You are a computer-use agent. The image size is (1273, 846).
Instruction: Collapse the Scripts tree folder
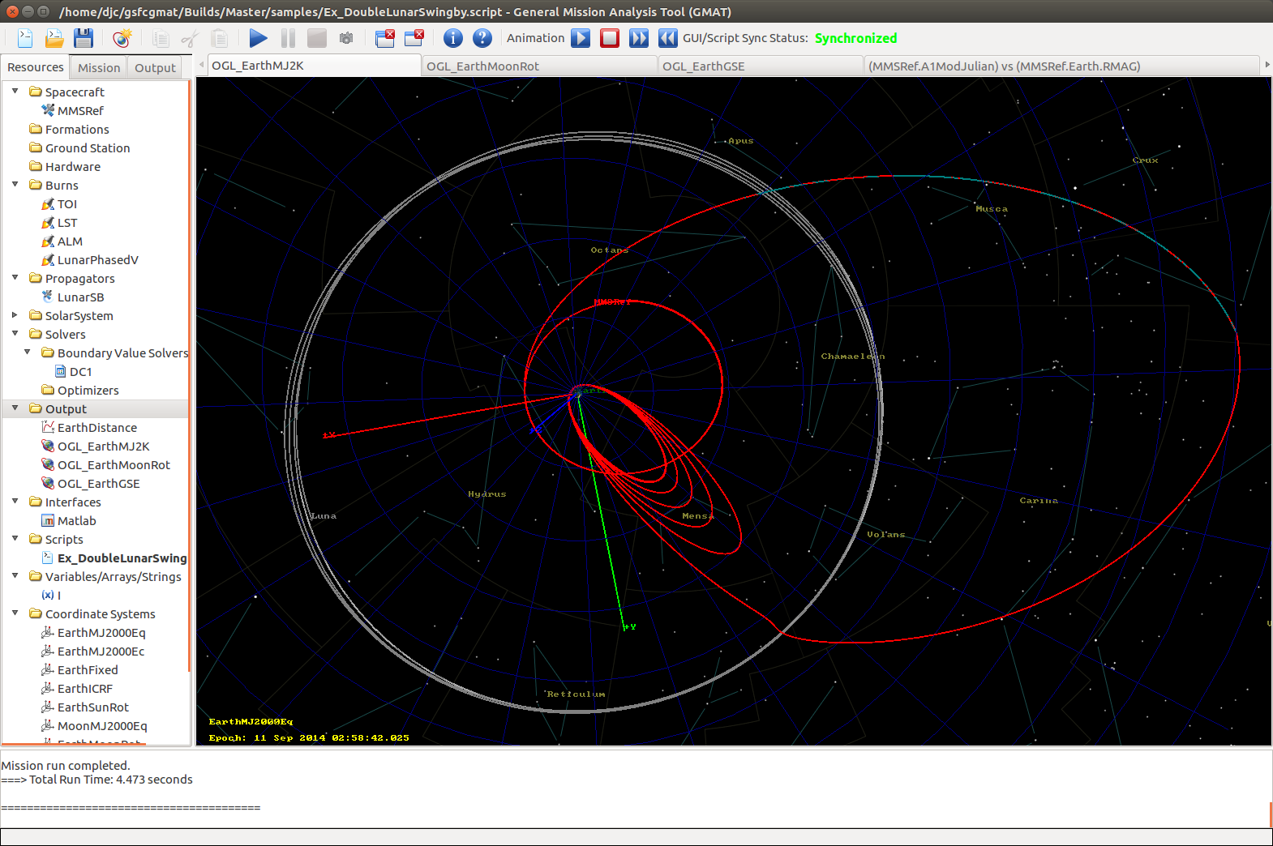click(15, 539)
